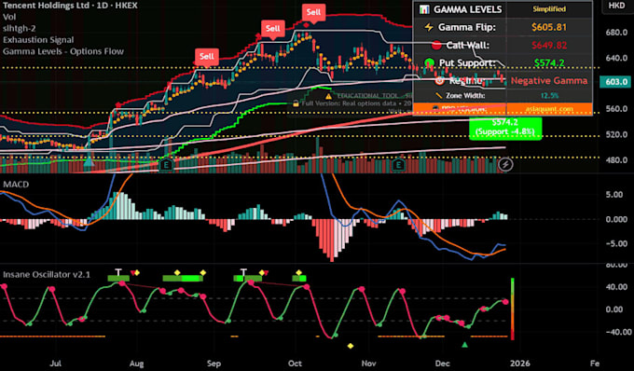
Task: Click the 12.5% Zone Width value
Action: coord(549,96)
